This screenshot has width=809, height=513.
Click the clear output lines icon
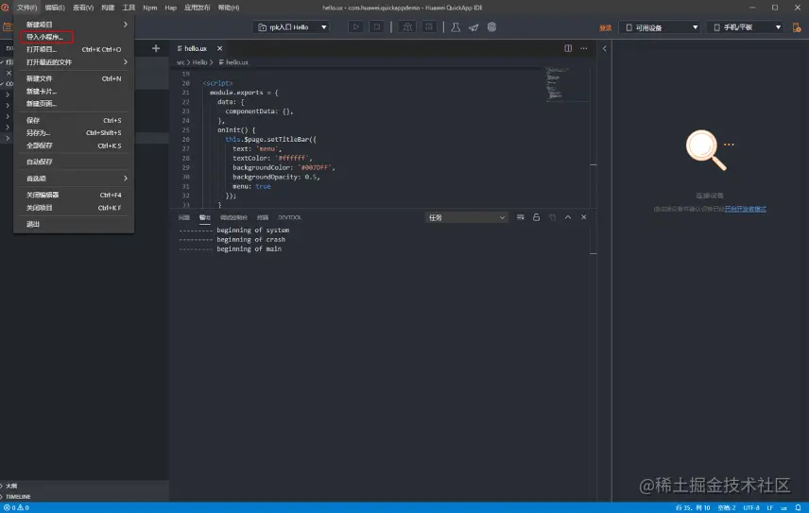coord(521,217)
